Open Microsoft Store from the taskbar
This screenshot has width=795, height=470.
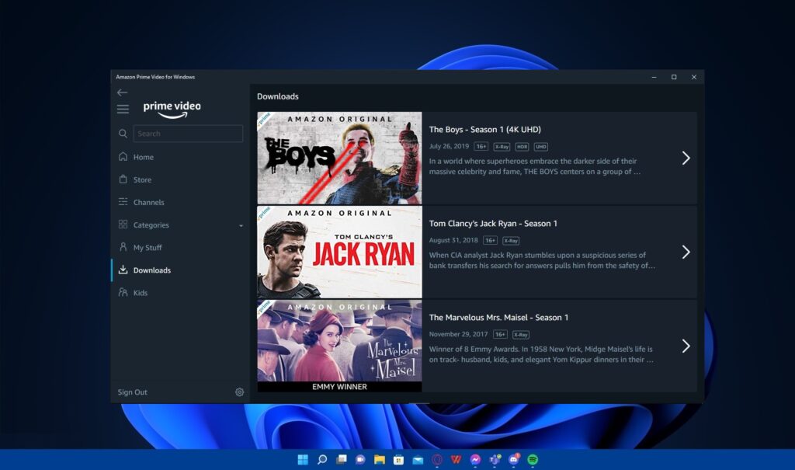(398, 459)
